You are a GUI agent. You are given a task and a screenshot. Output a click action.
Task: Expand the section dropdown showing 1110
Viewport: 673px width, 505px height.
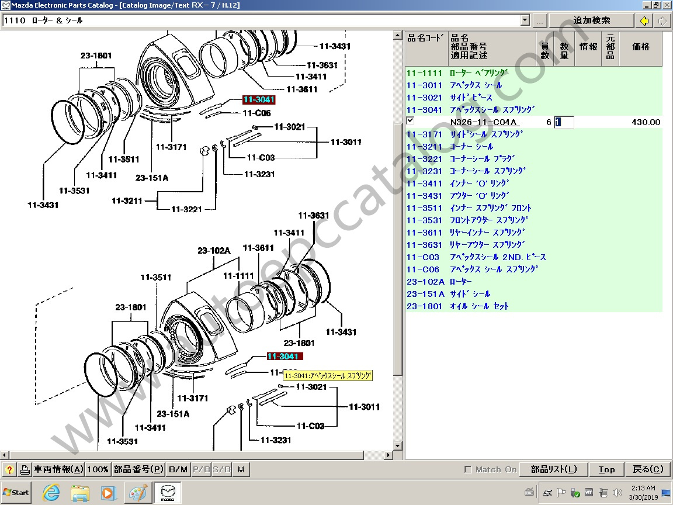pos(525,20)
